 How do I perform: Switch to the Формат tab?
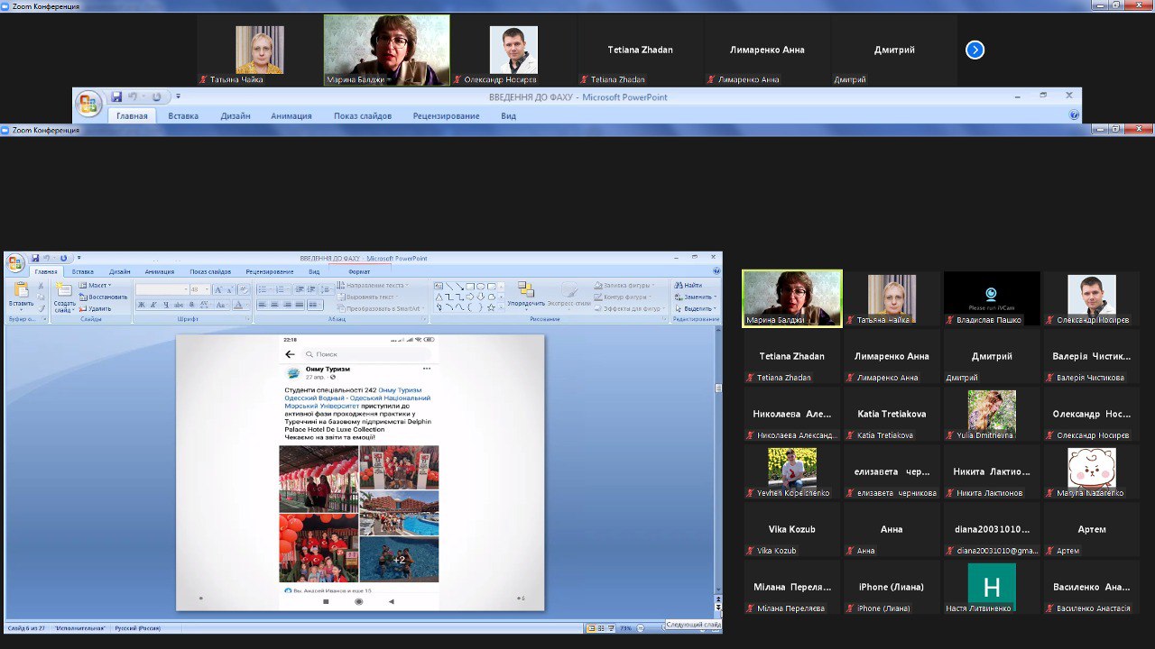coord(359,271)
